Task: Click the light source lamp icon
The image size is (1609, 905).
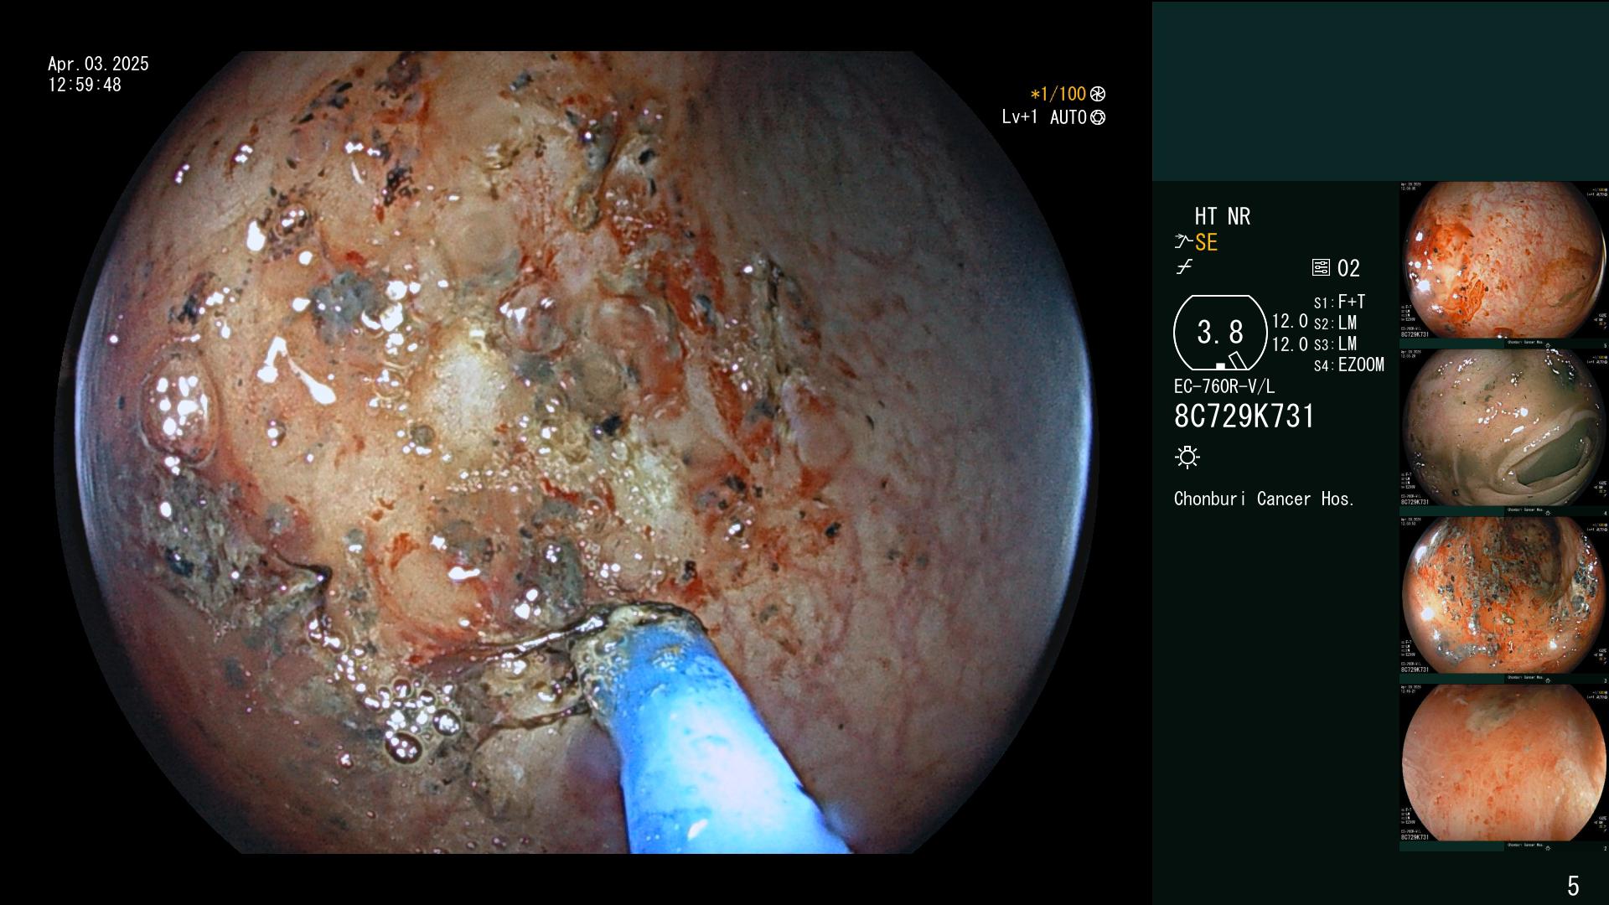Action: 1187,457
